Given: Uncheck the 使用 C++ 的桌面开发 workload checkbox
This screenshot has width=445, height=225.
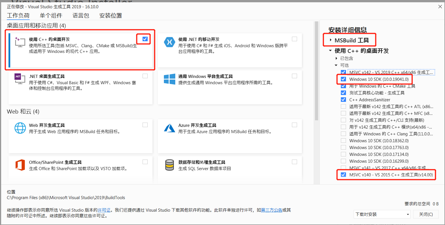Looking at the screenshot, I should (x=145, y=39).
